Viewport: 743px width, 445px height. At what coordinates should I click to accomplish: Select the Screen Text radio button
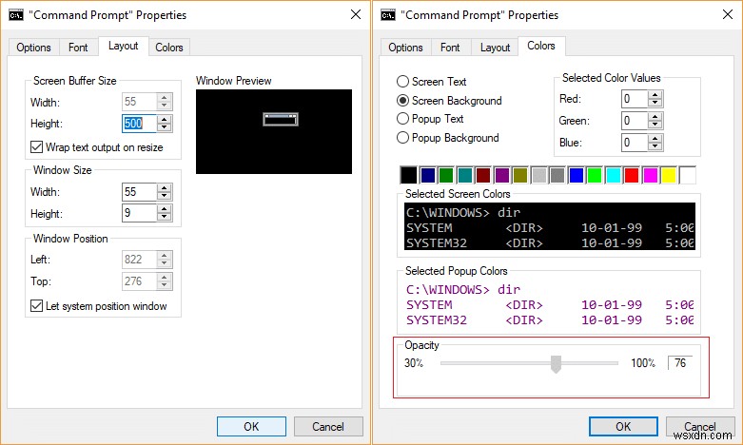[403, 82]
